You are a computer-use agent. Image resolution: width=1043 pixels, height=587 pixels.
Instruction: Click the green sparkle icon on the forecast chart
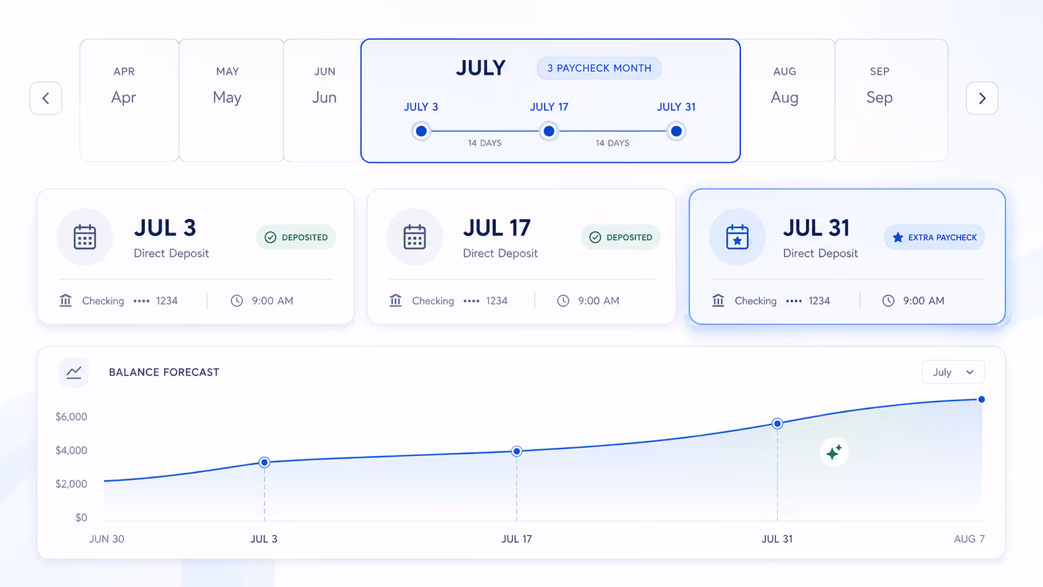834,452
